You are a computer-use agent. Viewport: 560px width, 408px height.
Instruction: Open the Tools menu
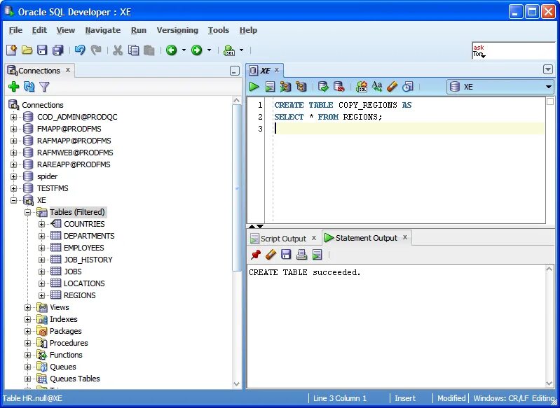pyautogui.click(x=219, y=30)
